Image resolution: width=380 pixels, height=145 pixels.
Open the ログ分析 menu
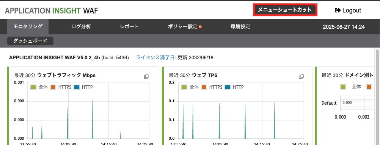[81, 26]
